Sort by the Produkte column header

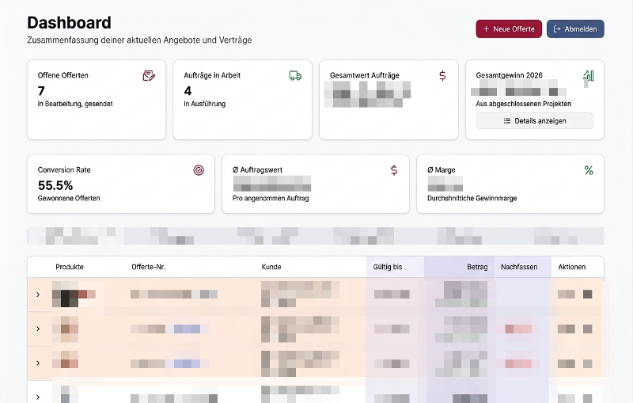pos(70,267)
